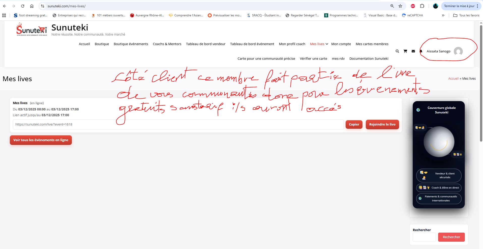Copy the live link with Copier button
The image size is (483, 249).
click(354, 124)
